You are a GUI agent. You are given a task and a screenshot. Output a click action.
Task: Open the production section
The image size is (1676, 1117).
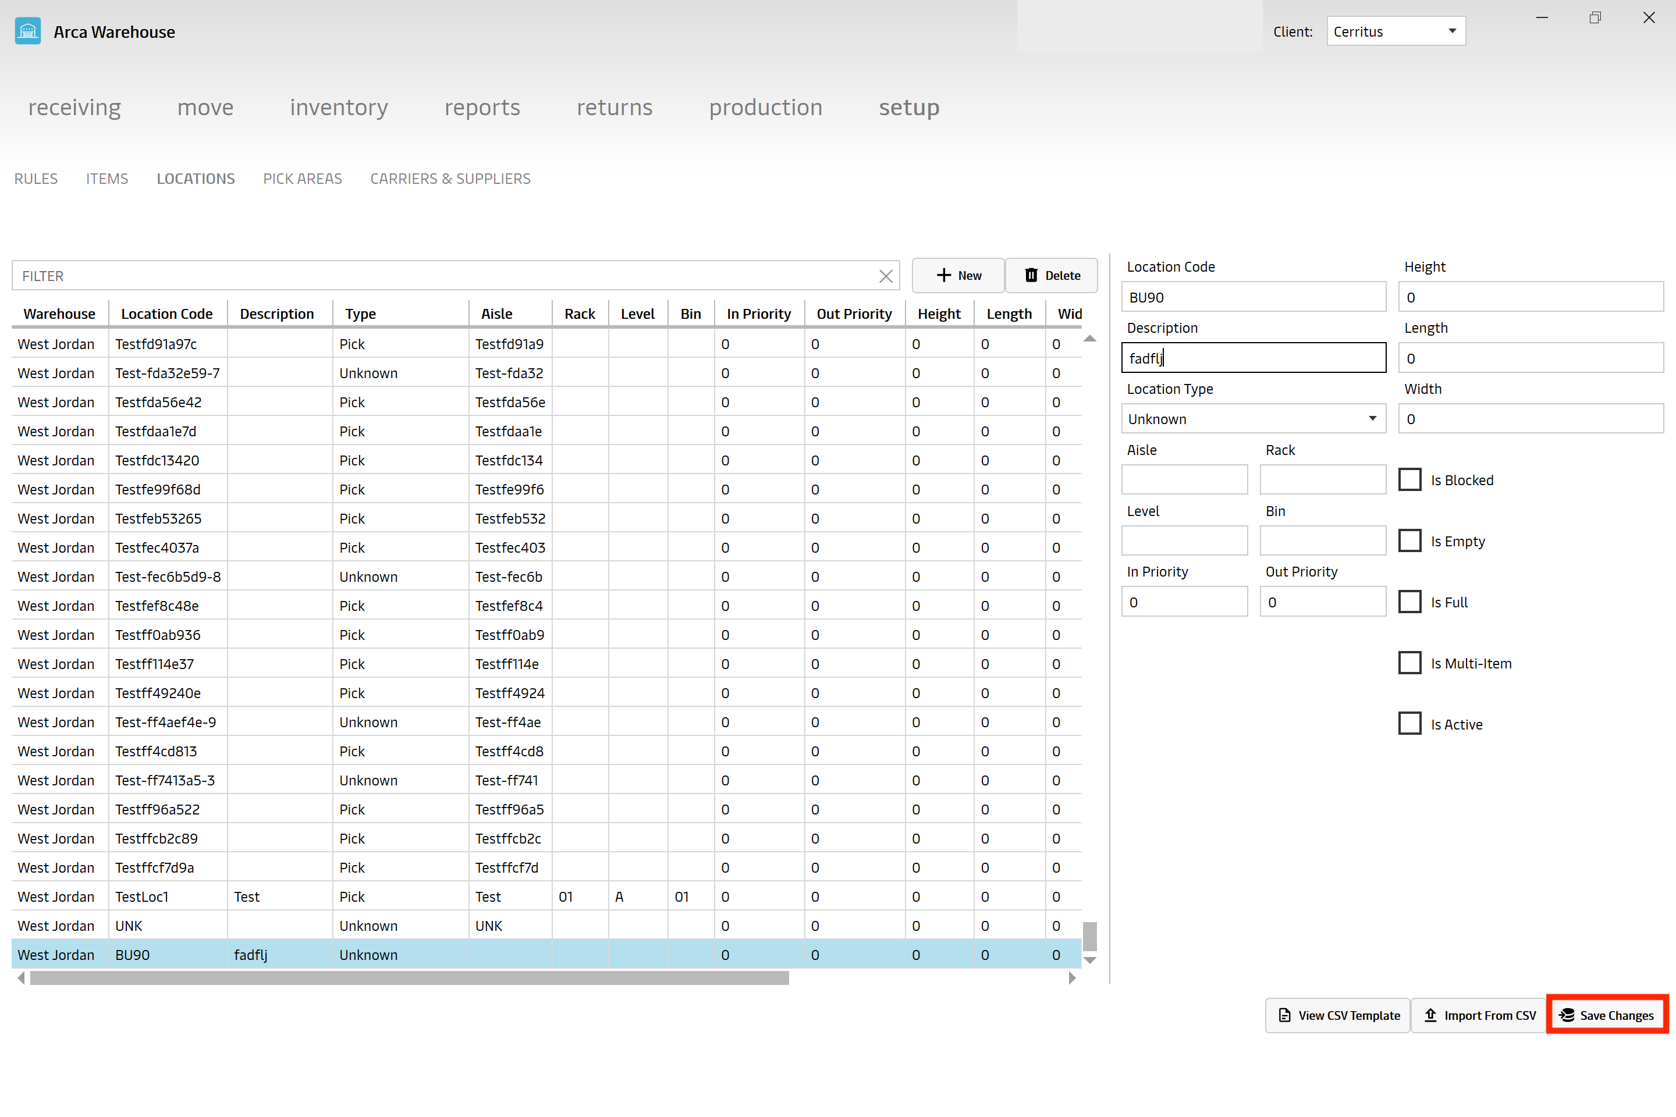coord(765,108)
